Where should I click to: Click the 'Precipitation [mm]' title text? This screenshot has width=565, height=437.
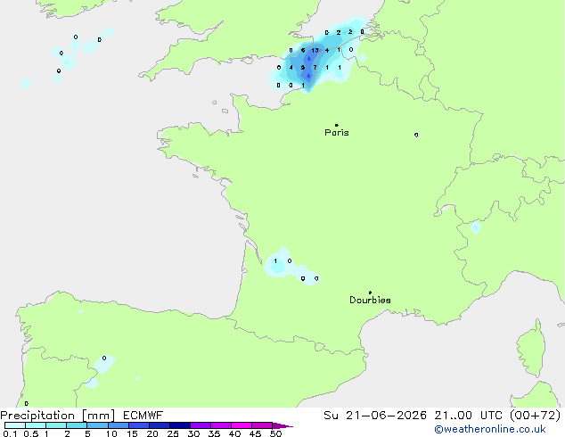[58, 416]
